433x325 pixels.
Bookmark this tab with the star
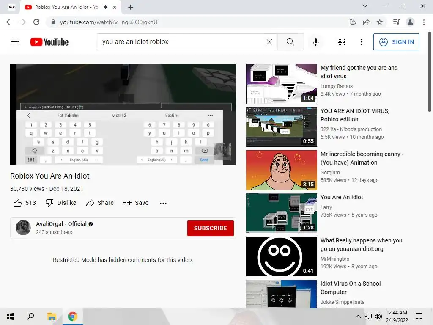click(380, 22)
